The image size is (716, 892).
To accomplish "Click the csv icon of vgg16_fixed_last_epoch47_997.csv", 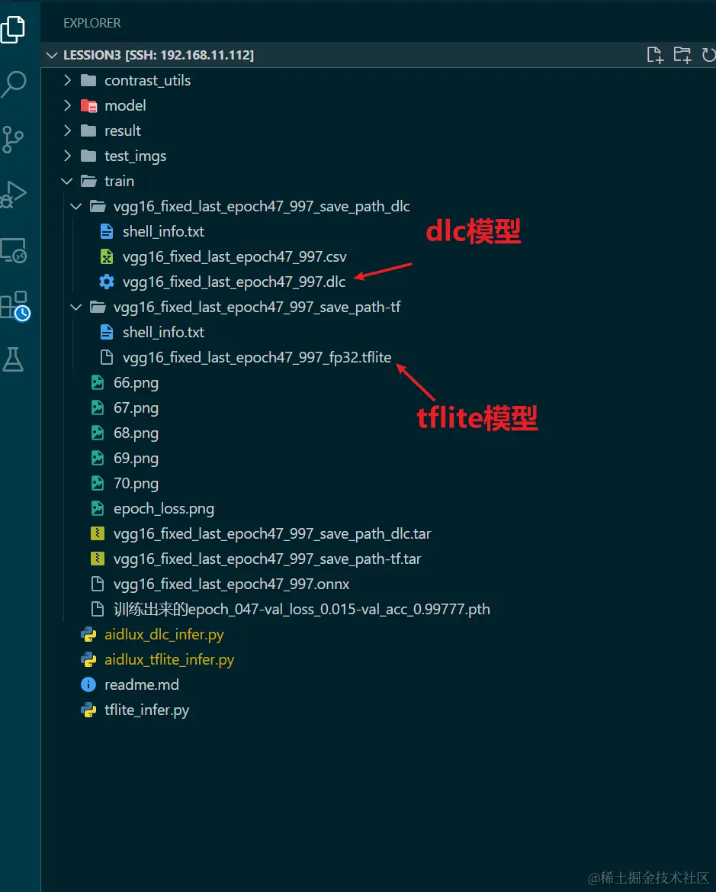I will tap(106, 256).
